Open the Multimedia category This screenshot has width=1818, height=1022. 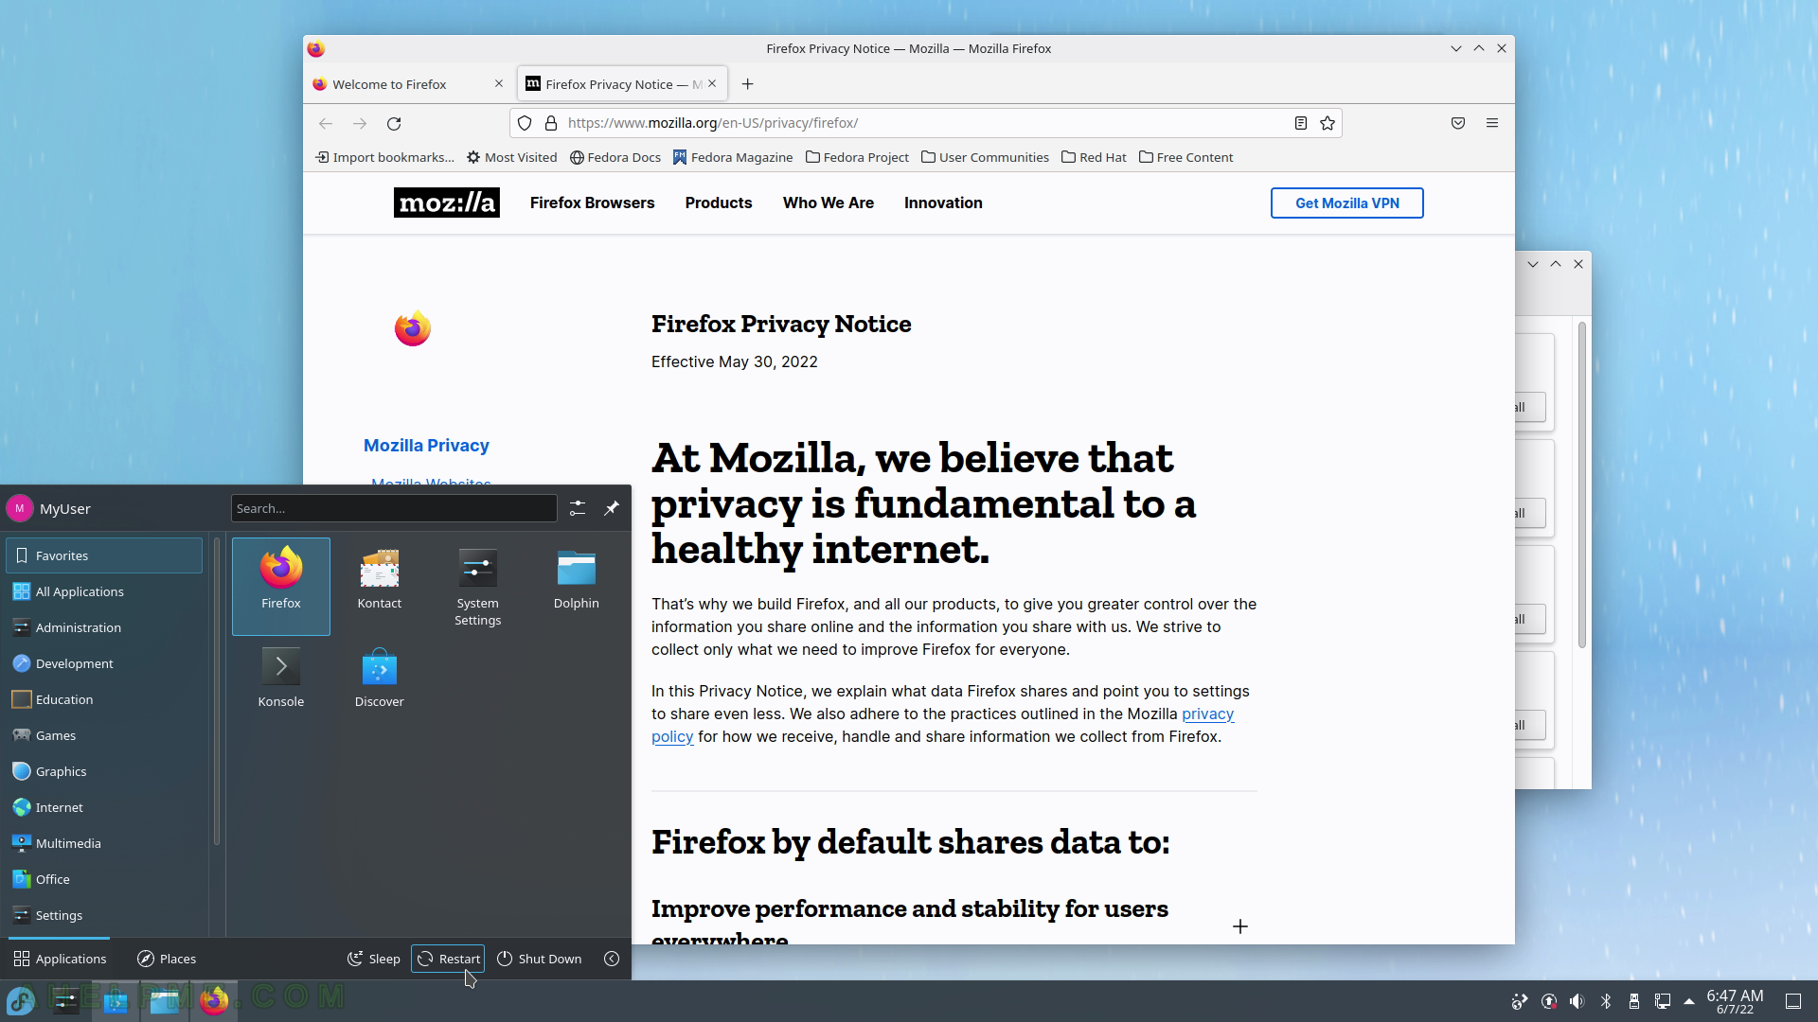point(104,843)
